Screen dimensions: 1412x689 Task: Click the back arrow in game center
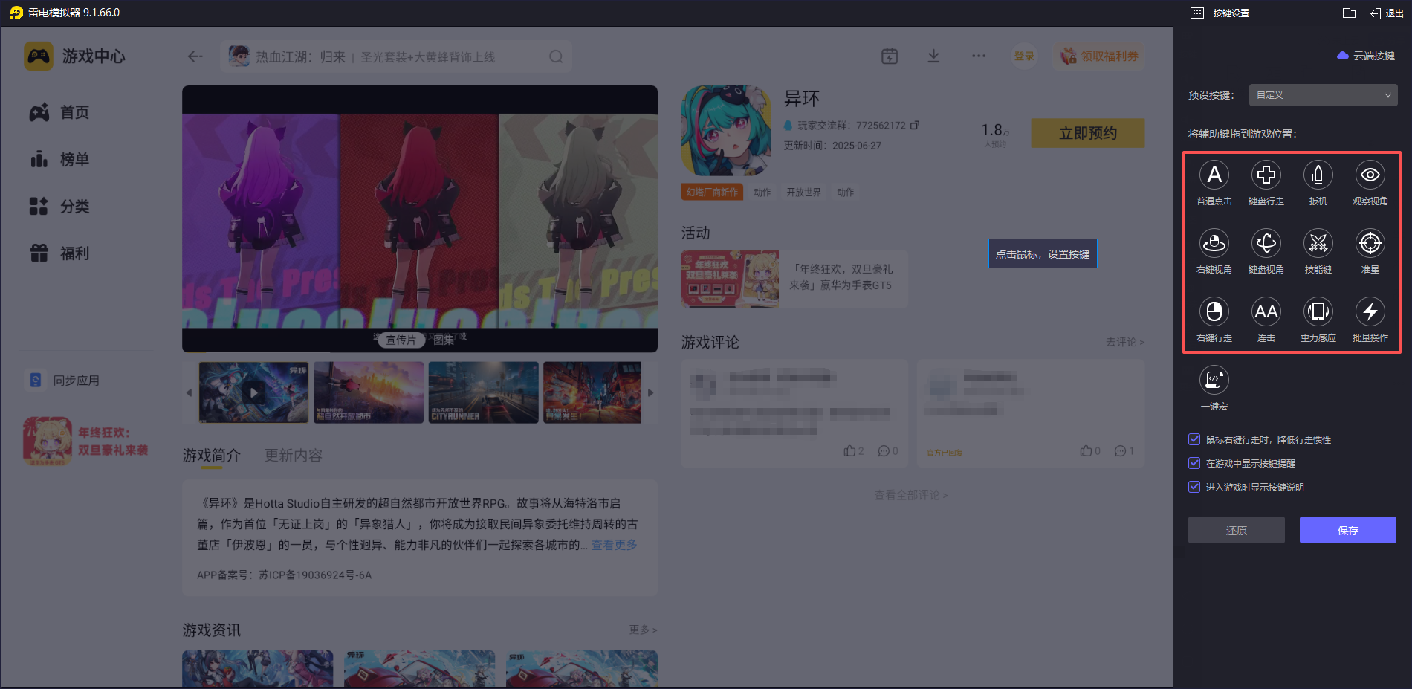[195, 56]
